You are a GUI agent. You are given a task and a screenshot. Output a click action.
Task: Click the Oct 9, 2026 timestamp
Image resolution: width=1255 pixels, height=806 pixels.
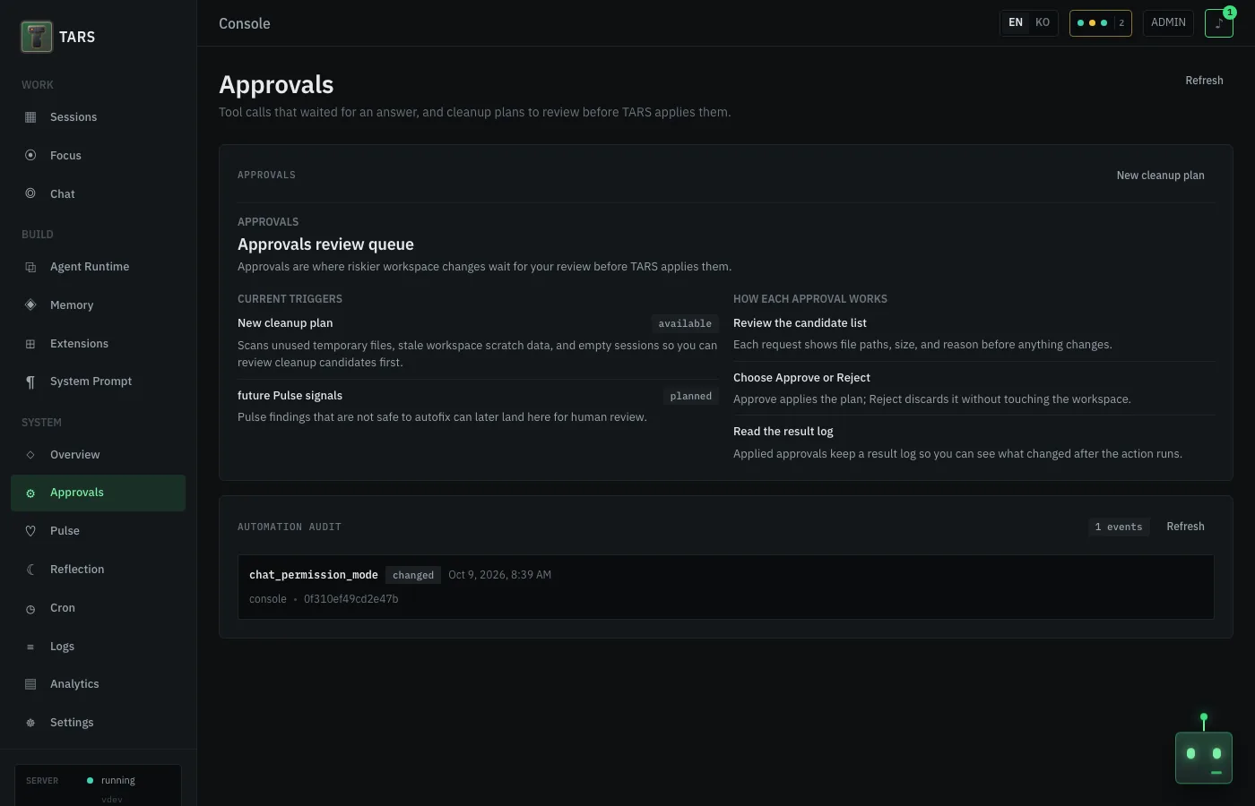click(x=499, y=575)
